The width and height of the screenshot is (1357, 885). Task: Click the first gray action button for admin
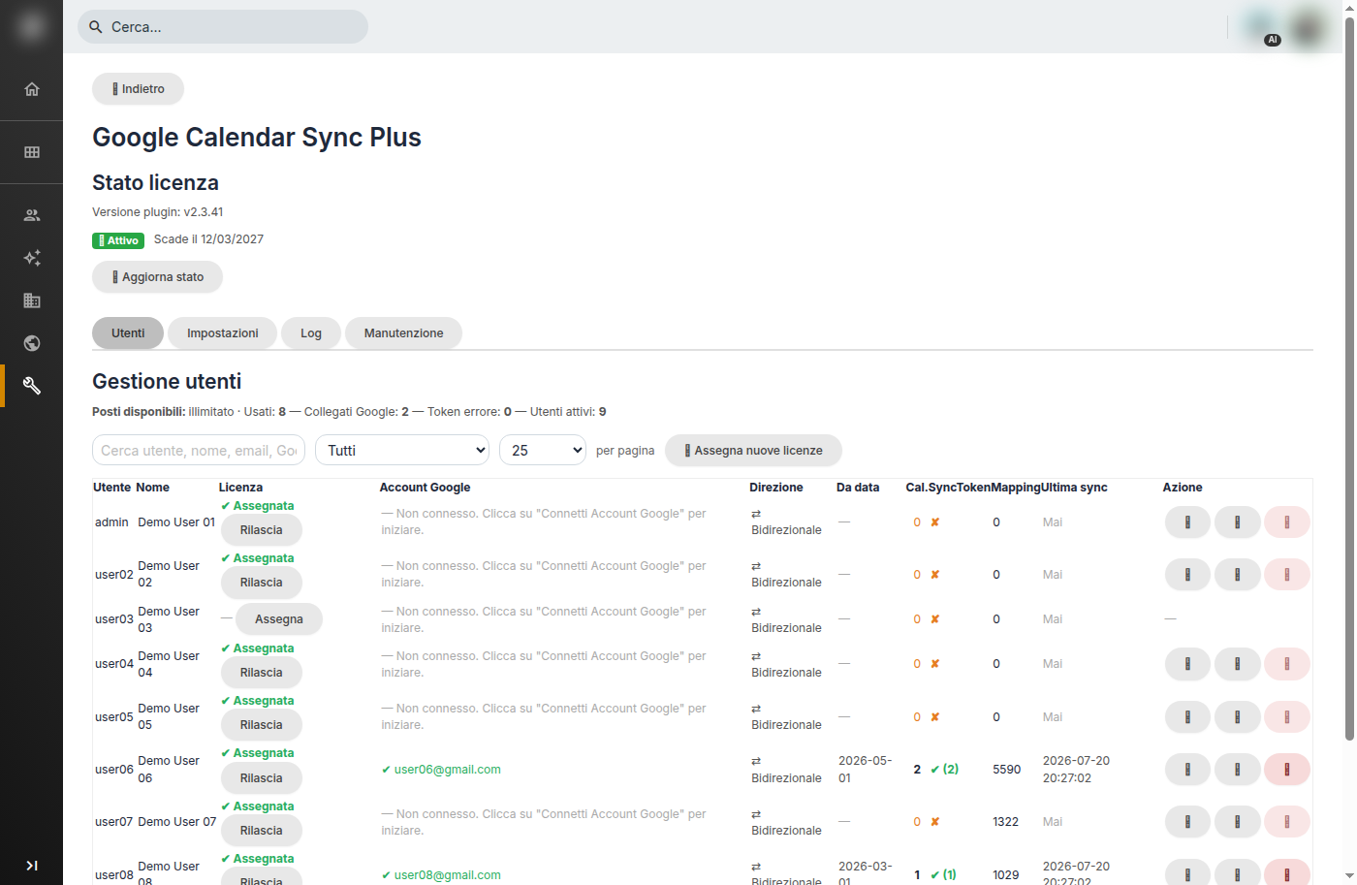click(1187, 522)
